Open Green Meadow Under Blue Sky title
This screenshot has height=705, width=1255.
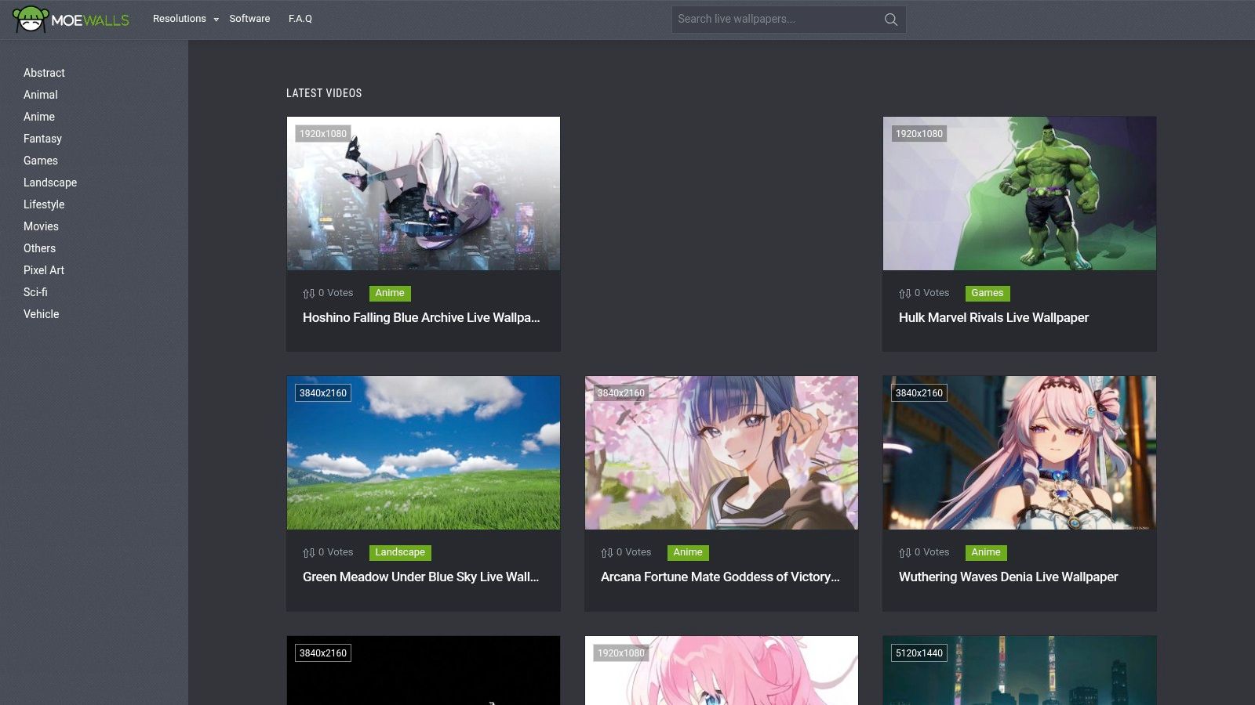coord(420,577)
